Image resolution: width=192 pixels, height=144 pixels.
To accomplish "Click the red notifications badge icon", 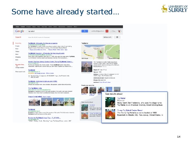I will tap(107, 31).
